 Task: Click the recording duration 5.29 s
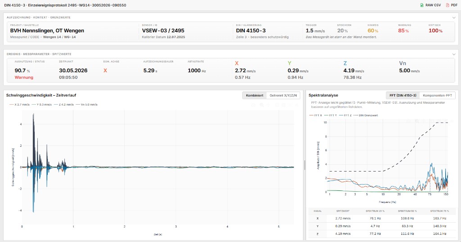pyautogui.click(x=150, y=70)
